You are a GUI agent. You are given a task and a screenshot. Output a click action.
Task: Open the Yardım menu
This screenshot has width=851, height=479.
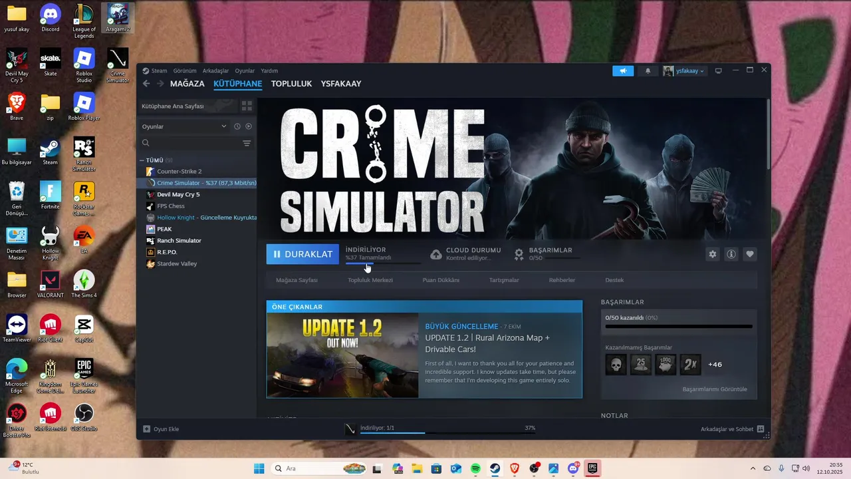269,71
